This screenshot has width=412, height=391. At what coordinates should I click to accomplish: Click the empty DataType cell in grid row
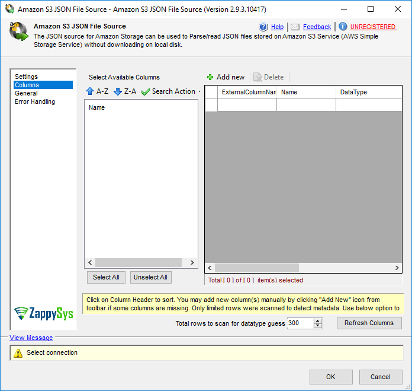[369, 105]
